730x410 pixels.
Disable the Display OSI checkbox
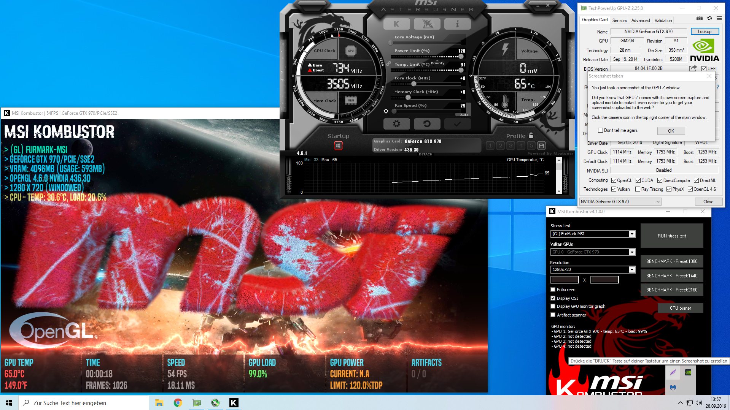point(553,298)
